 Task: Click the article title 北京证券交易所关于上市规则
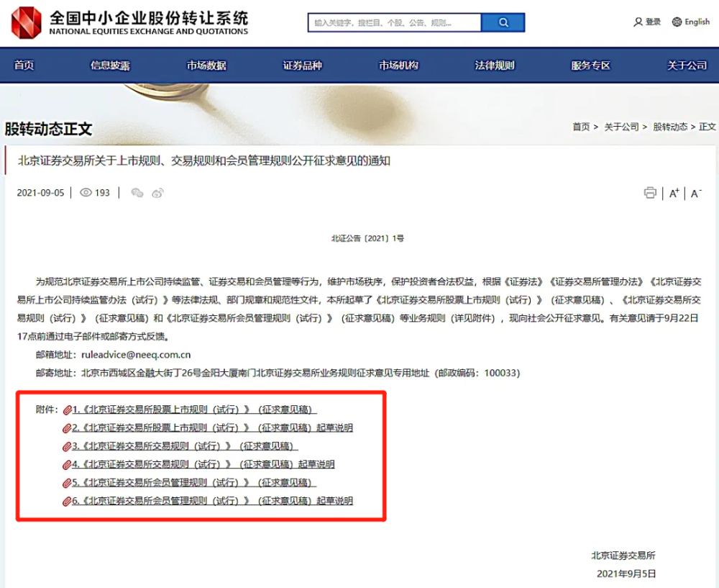(x=204, y=160)
